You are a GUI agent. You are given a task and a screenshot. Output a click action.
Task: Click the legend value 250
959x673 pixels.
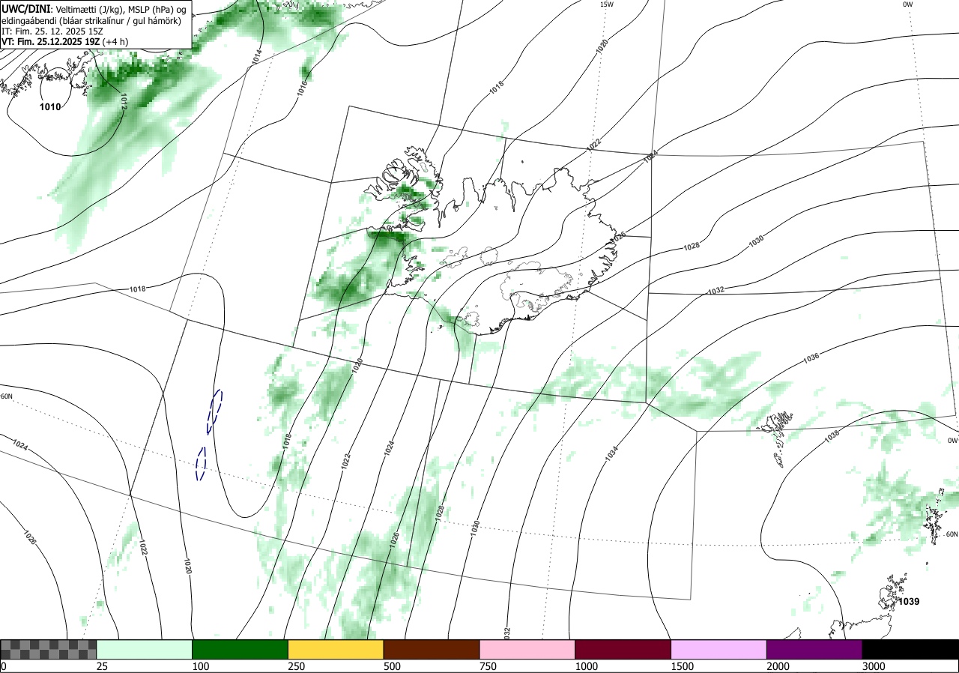coord(296,666)
